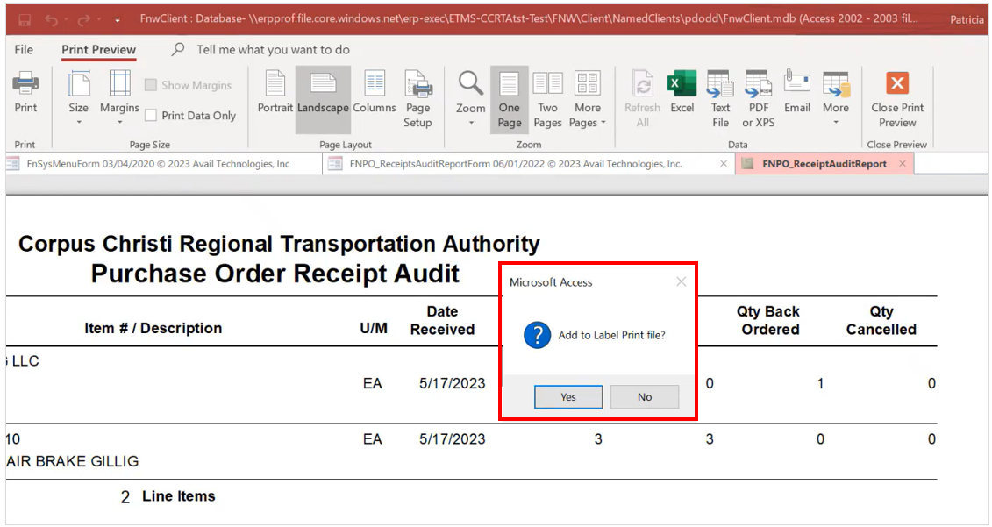Show Two Pages preview

(x=548, y=98)
